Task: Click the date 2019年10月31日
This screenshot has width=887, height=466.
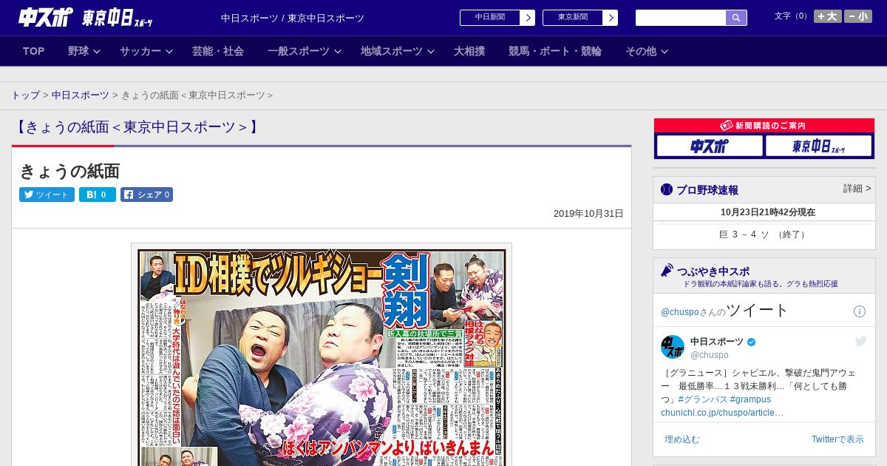Action: 588,214
